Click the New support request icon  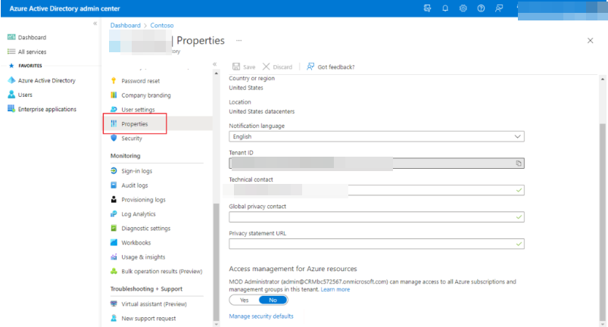click(114, 318)
